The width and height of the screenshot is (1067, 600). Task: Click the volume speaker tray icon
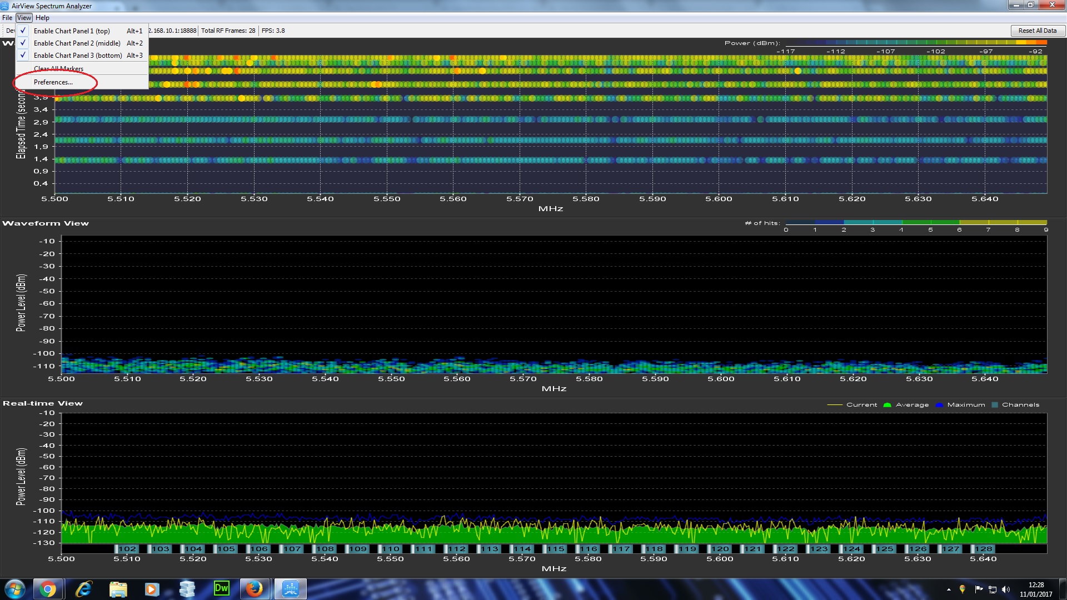click(1005, 589)
